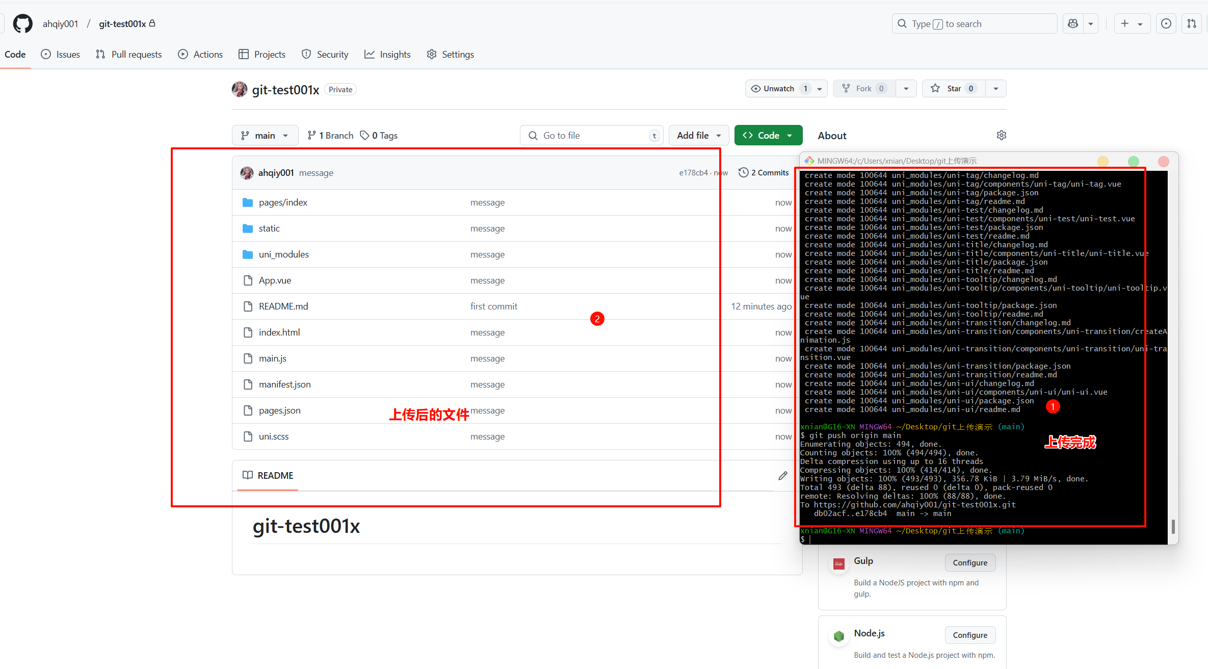Click the About settings gear icon
Image resolution: width=1208 pixels, height=669 pixels.
click(x=1001, y=136)
